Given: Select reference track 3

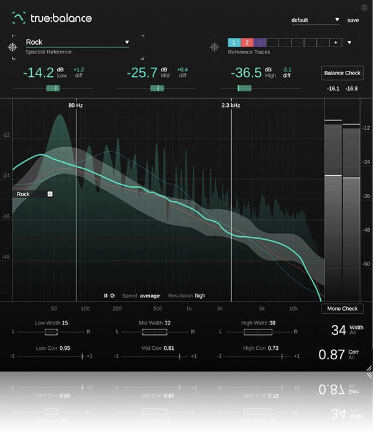Looking at the screenshot, I should coord(260,42).
